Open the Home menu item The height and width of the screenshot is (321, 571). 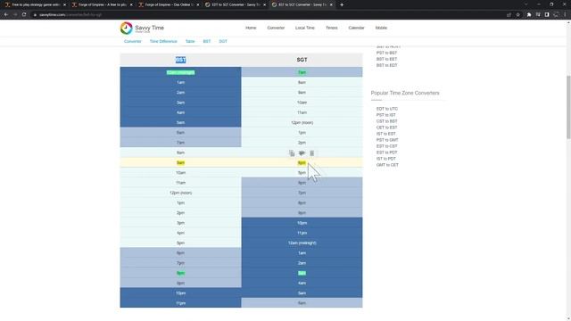tap(251, 28)
